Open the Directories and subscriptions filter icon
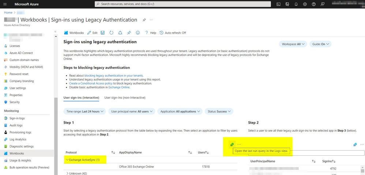The image size is (365, 175). pos(287,4)
